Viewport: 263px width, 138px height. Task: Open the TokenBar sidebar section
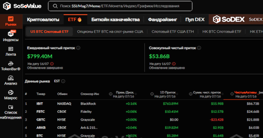click(x=11, y=66)
